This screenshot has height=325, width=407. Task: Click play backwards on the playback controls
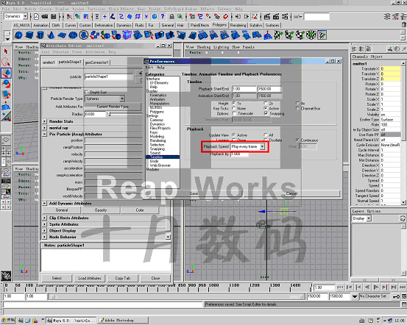click(367, 287)
